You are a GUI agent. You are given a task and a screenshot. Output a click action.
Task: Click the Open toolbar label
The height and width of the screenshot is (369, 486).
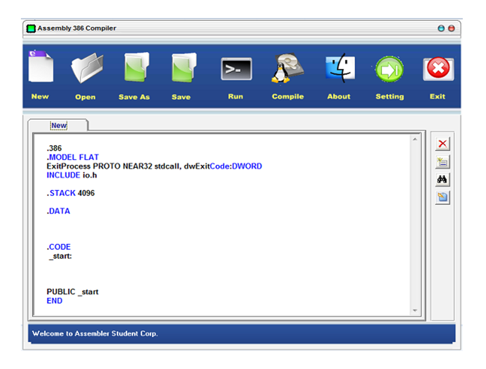[x=85, y=97]
